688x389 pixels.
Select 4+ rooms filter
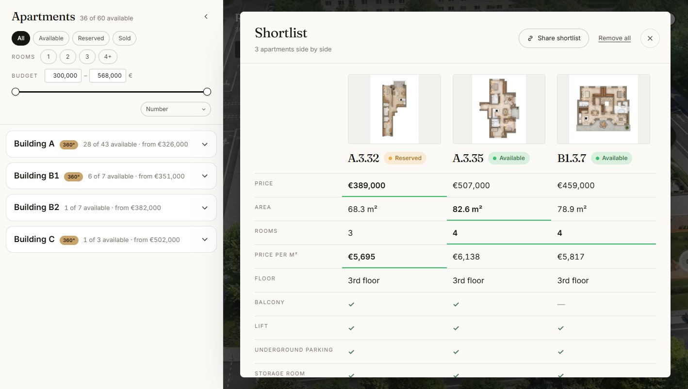[108, 57]
